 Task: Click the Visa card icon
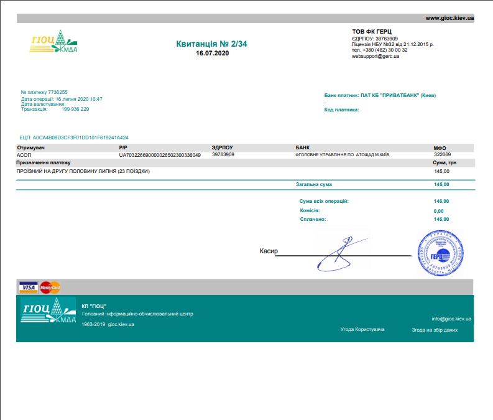pyautogui.click(x=28, y=287)
